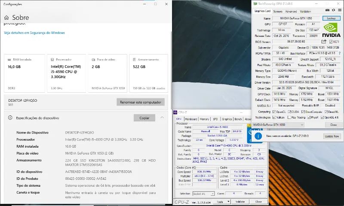Click the home icon beside Sobre
Viewport: 344px width, 206px height.
click(x=6, y=18)
